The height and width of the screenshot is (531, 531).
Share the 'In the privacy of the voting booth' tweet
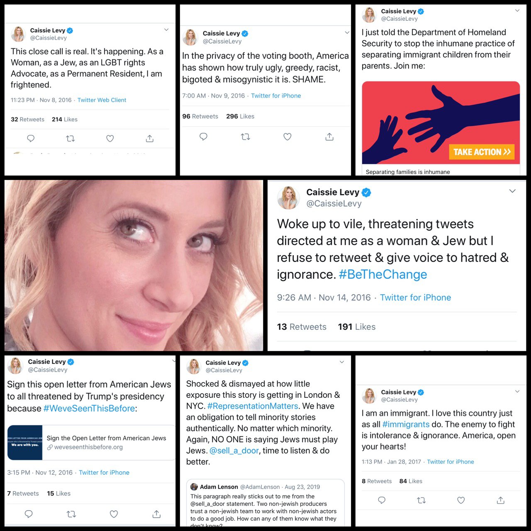coord(329,136)
